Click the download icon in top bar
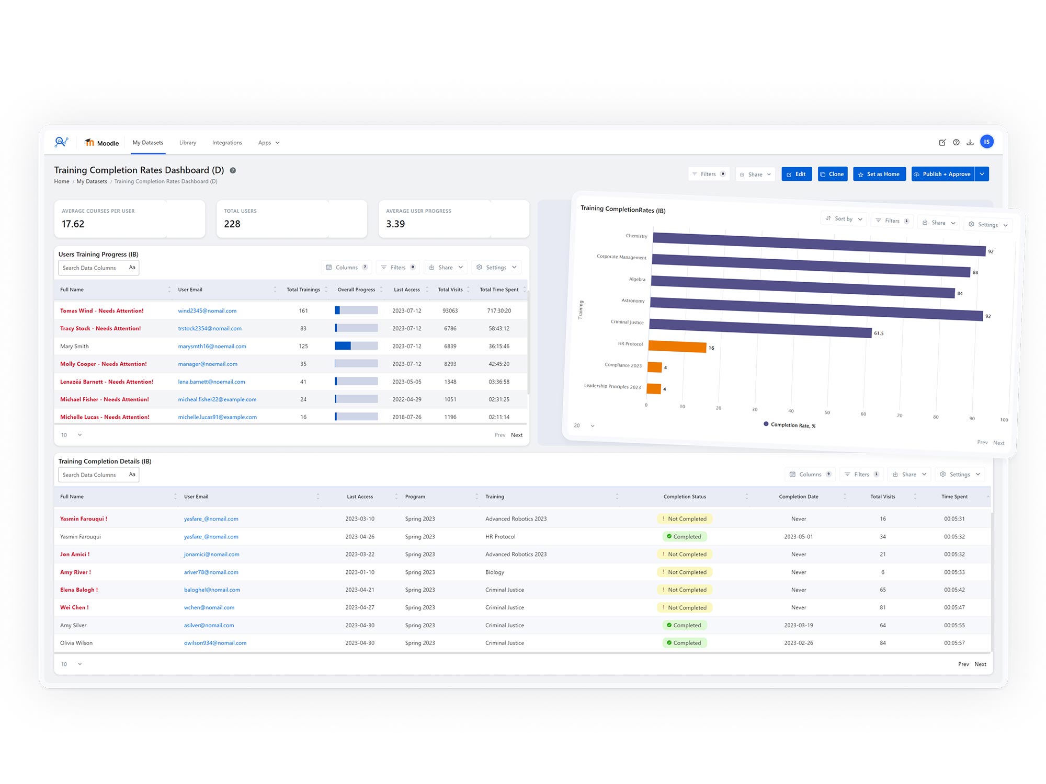1046x784 pixels. [x=970, y=142]
